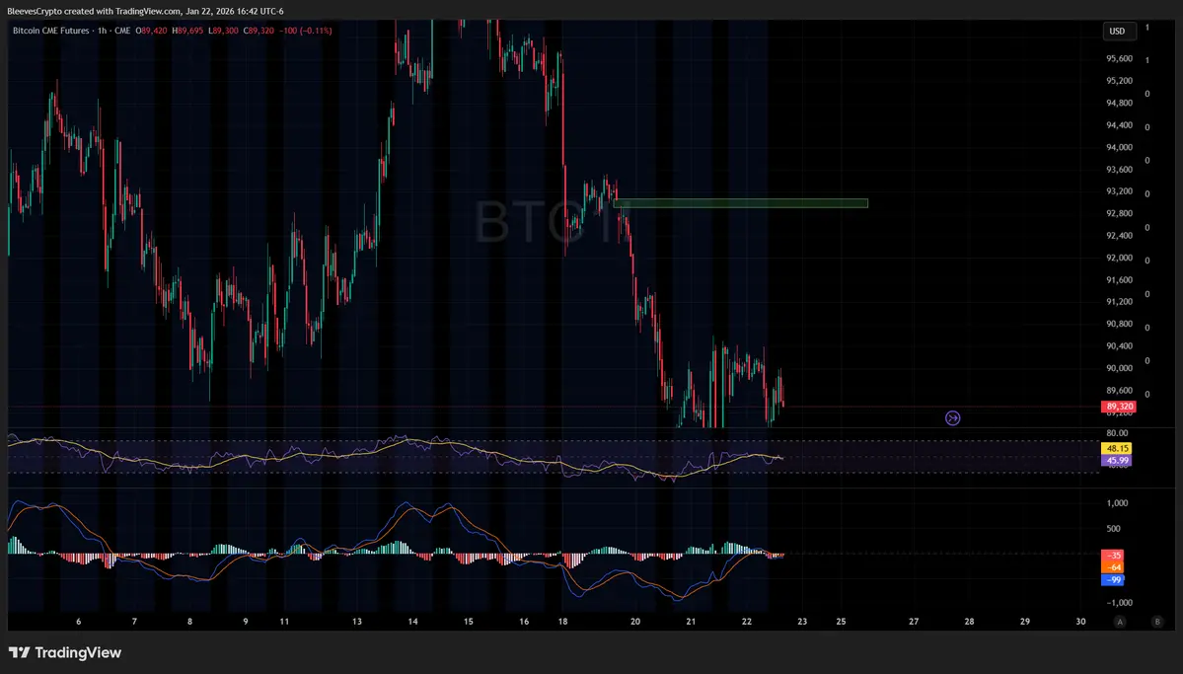
Task: Click date 22 on the time axis
Action: pyautogui.click(x=747, y=622)
